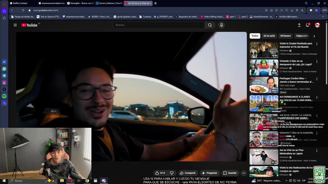Go to the YouTube home logo
The height and width of the screenshot is (184, 328).
point(29,25)
